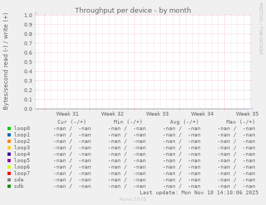Click the loop2 orange color swatch
This screenshot has height=205, width=266.
tap(9, 141)
